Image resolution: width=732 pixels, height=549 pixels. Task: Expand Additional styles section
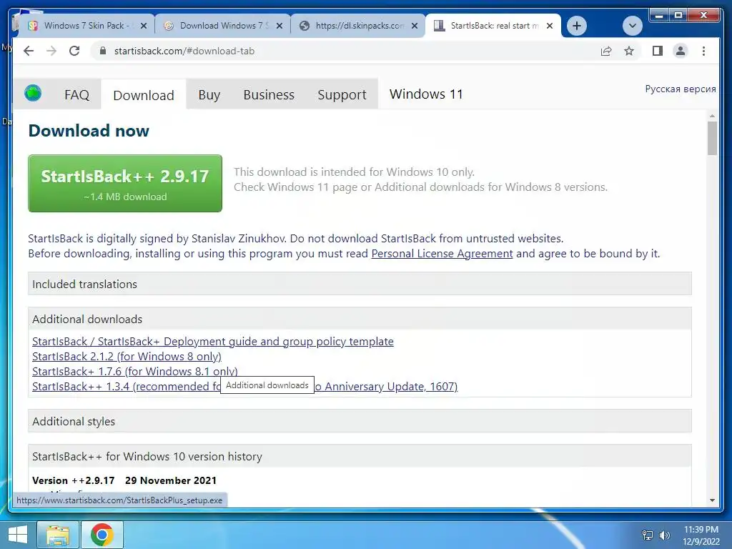(x=360, y=421)
